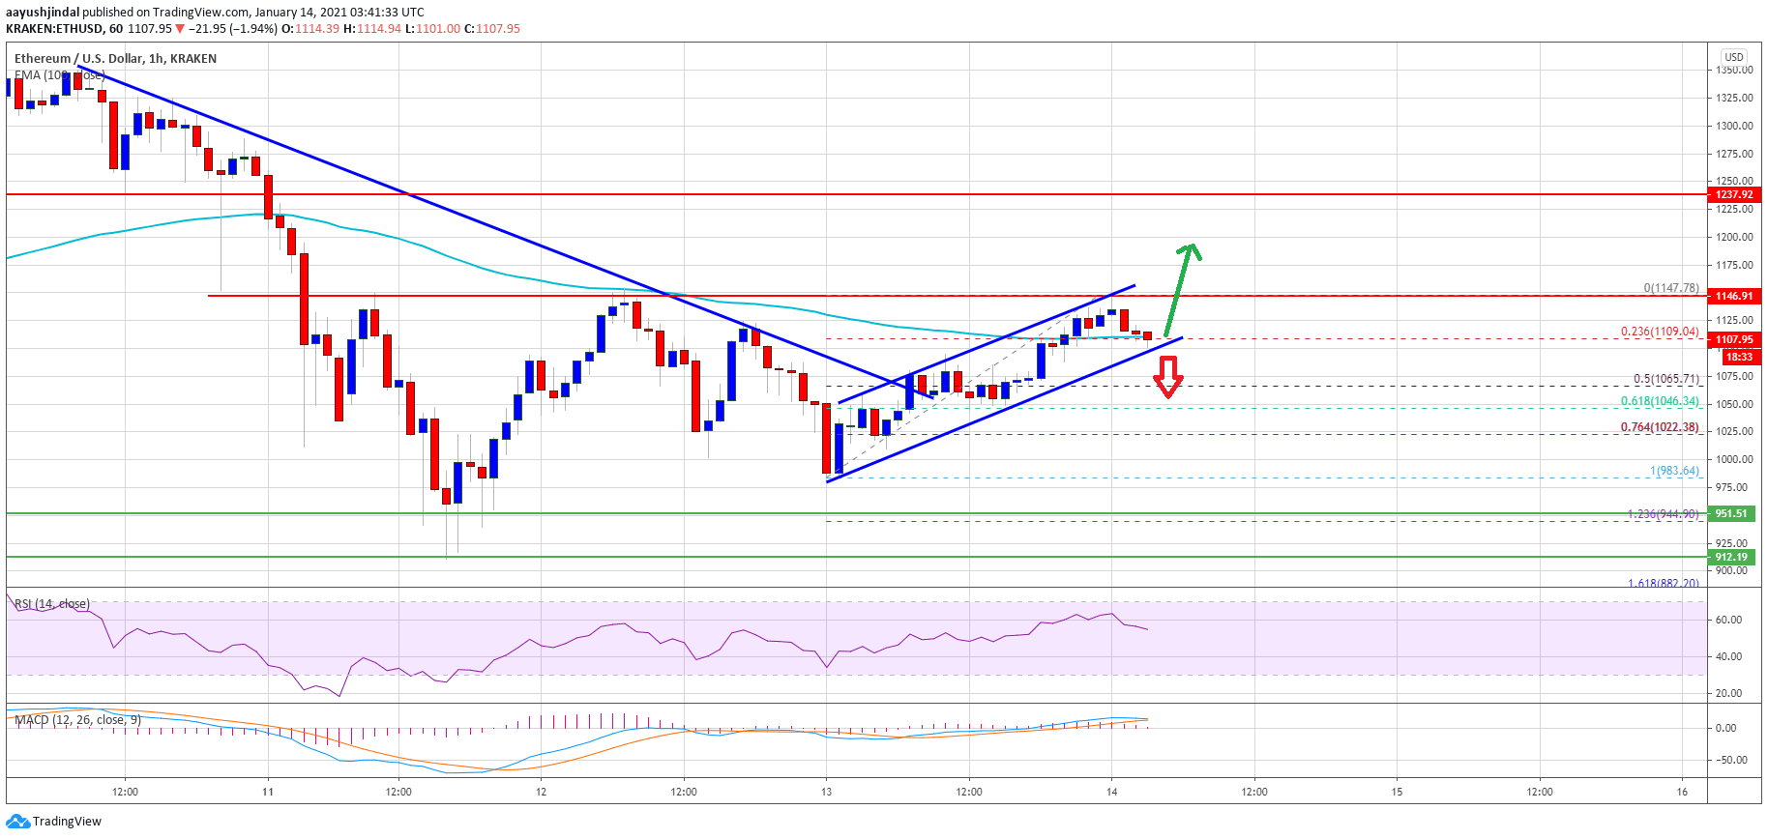Click the EMA (100, close) indicator legend

[x=59, y=74]
